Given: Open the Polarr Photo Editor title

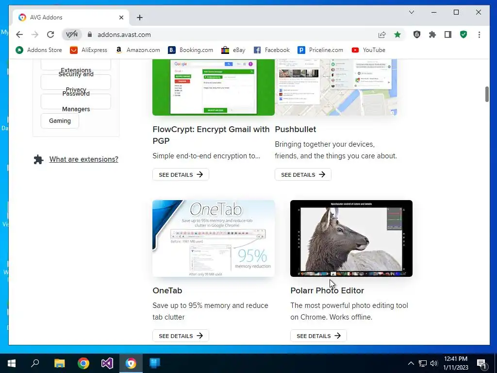Looking at the screenshot, I should click(x=327, y=290).
